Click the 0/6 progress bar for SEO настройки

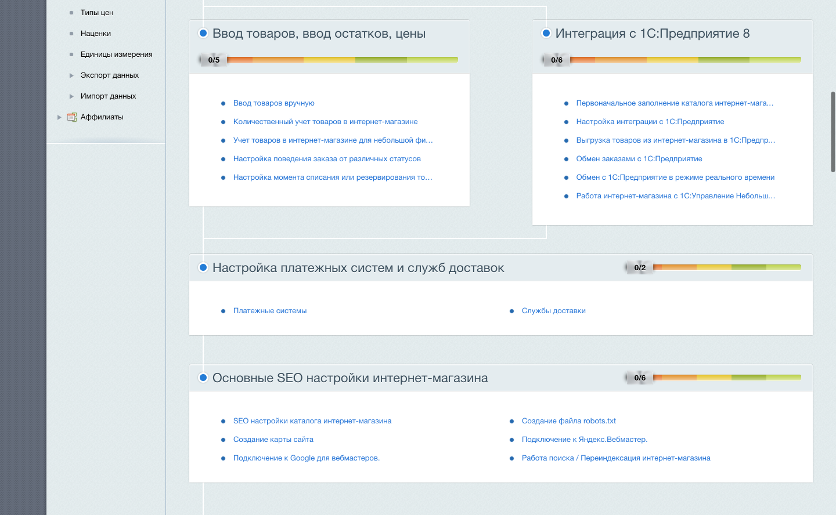point(714,378)
